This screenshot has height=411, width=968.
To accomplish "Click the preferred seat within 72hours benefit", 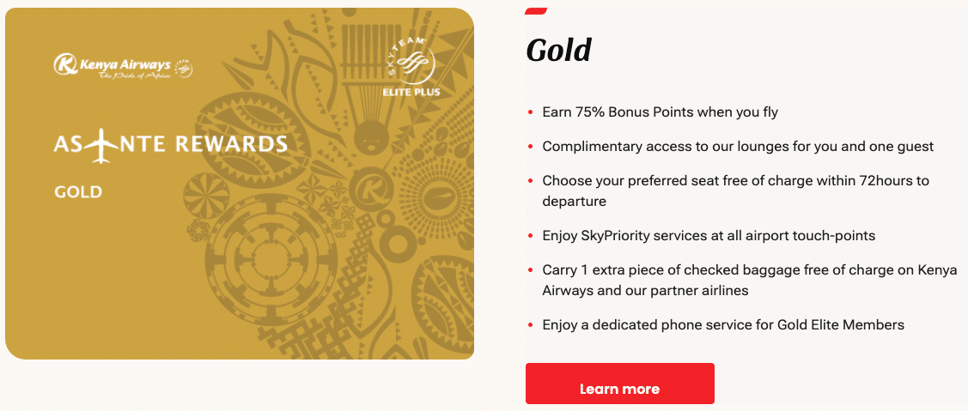I will click(735, 190).
